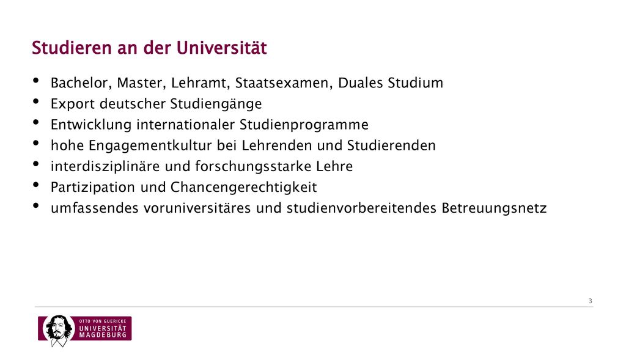Click the word Betreuungsnetz in last bullet
The image size is (626, 352).
click(494, 208)
